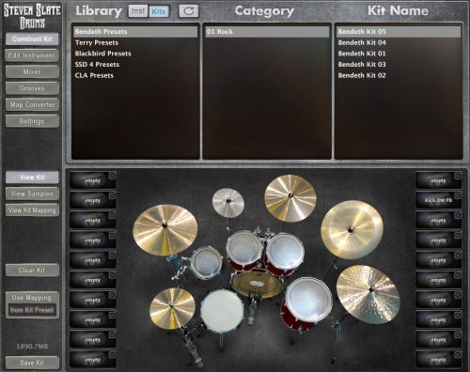The width and height of the screenshot is (470, 372).
Task: Click the library refresh icon
Action: tap(189, 11)
